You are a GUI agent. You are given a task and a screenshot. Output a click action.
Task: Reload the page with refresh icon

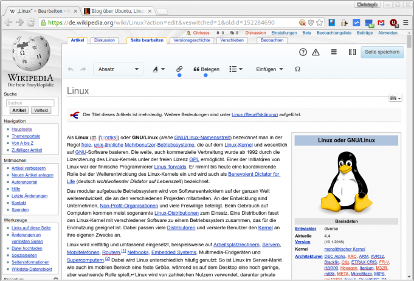click(31, 23)
